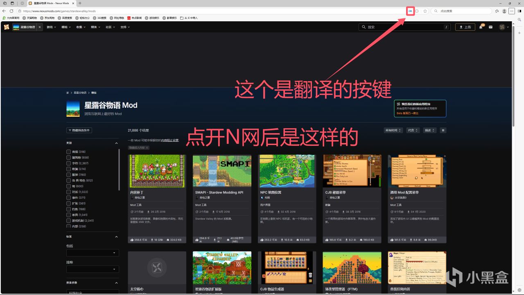Image resolution: width=524 pixels, height=295 pixels.
Task: Click the 预览我们的新应用程序 banner
Action: point(420,109)
